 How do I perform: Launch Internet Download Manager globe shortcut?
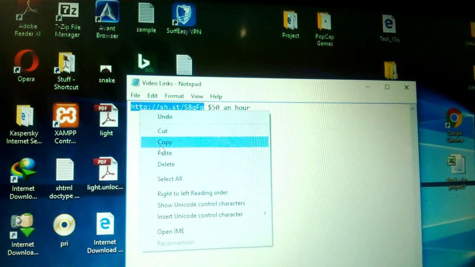(x=23, y=179)
